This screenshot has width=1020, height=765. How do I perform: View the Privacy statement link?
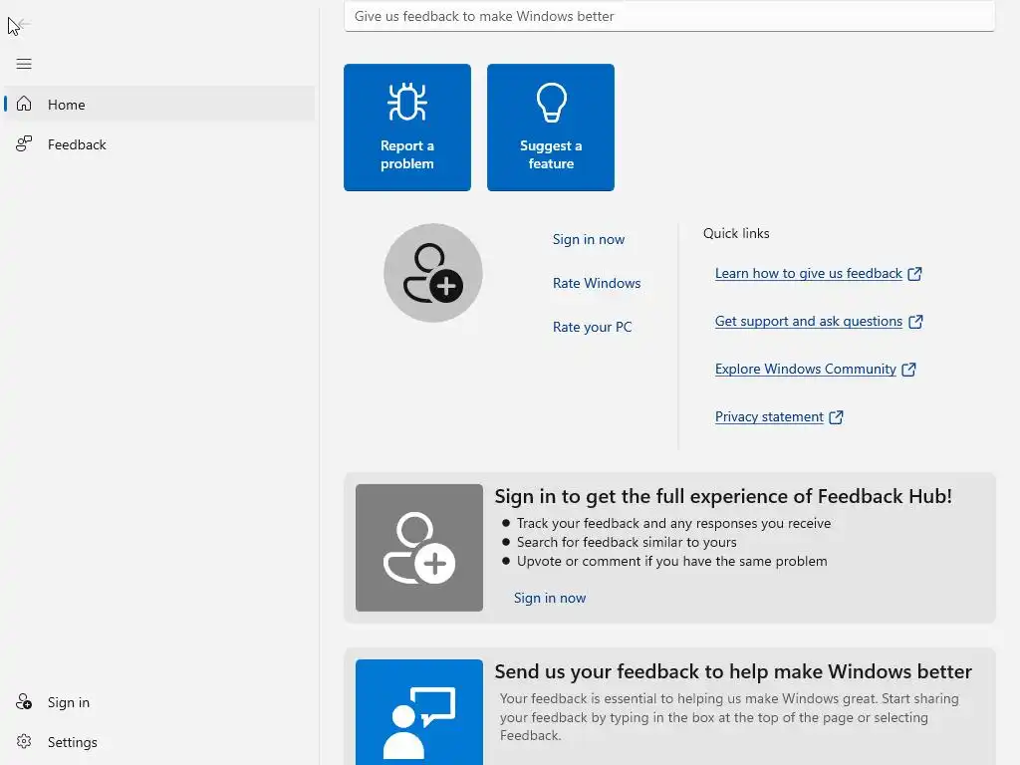coord(769,417)
